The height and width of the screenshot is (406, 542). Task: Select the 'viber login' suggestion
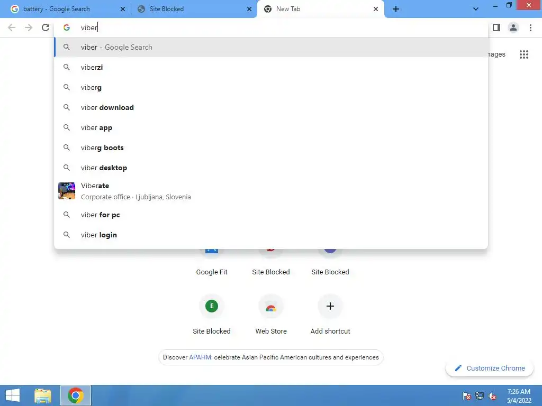(271, 235)
